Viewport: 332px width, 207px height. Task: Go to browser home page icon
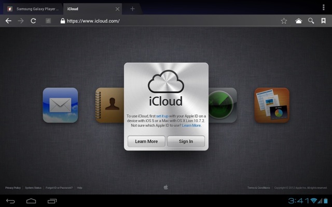coord(299,21)
